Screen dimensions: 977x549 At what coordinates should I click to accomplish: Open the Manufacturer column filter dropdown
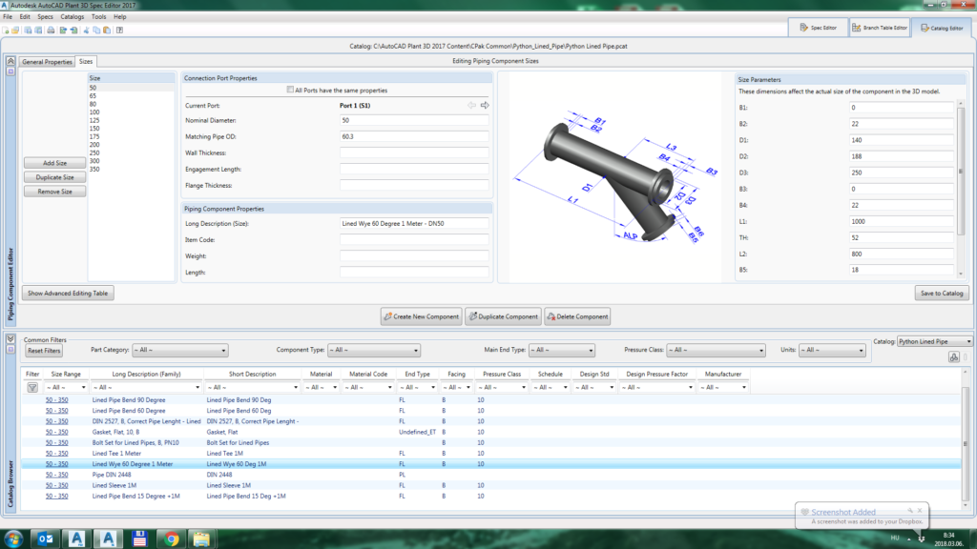click(723, 387)
